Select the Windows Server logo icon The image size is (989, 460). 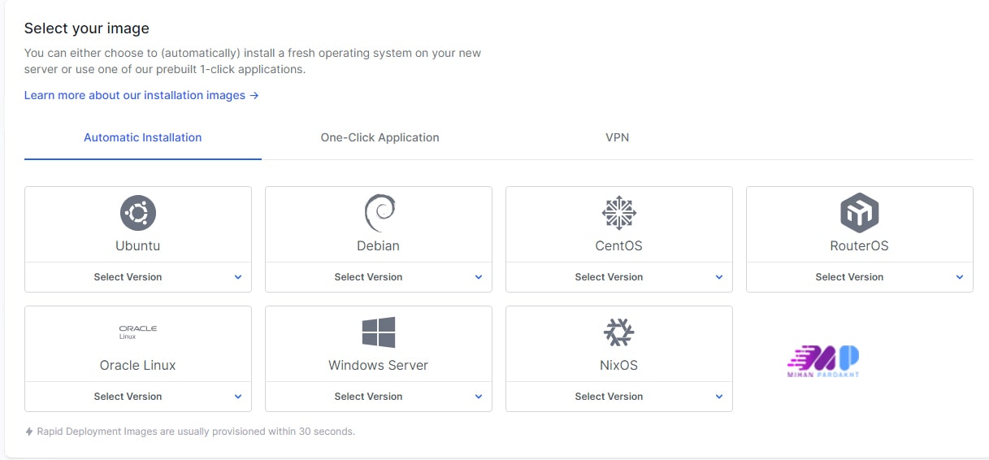click(x=379, y=332)
